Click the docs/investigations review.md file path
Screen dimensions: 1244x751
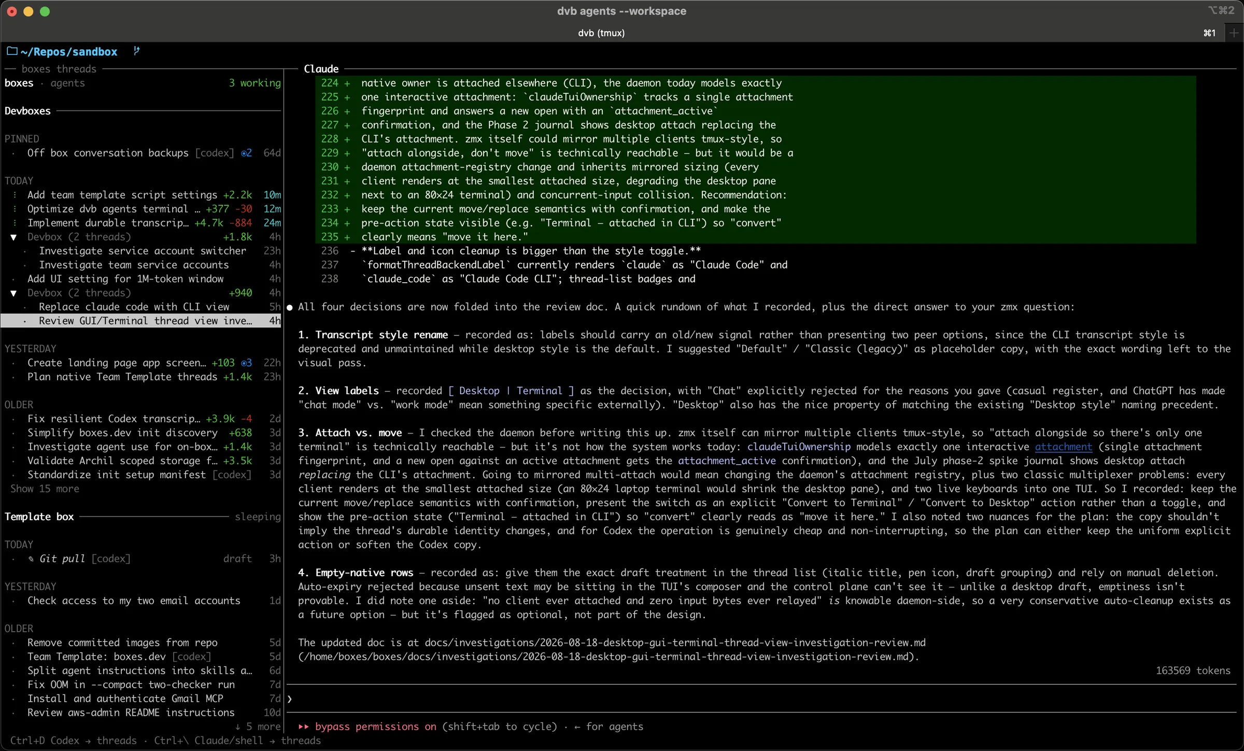coord(675,643)
